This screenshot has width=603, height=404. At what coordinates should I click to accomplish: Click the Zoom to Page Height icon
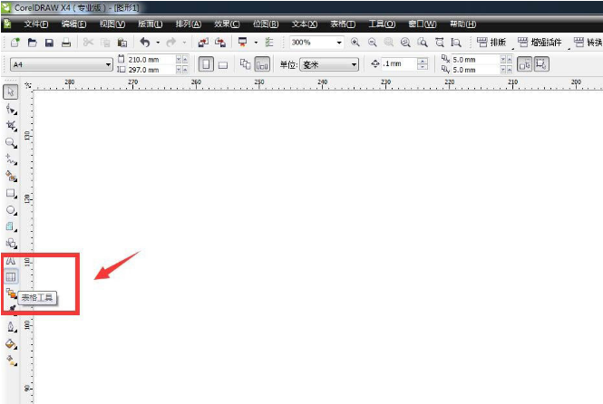tap(456, 43)
